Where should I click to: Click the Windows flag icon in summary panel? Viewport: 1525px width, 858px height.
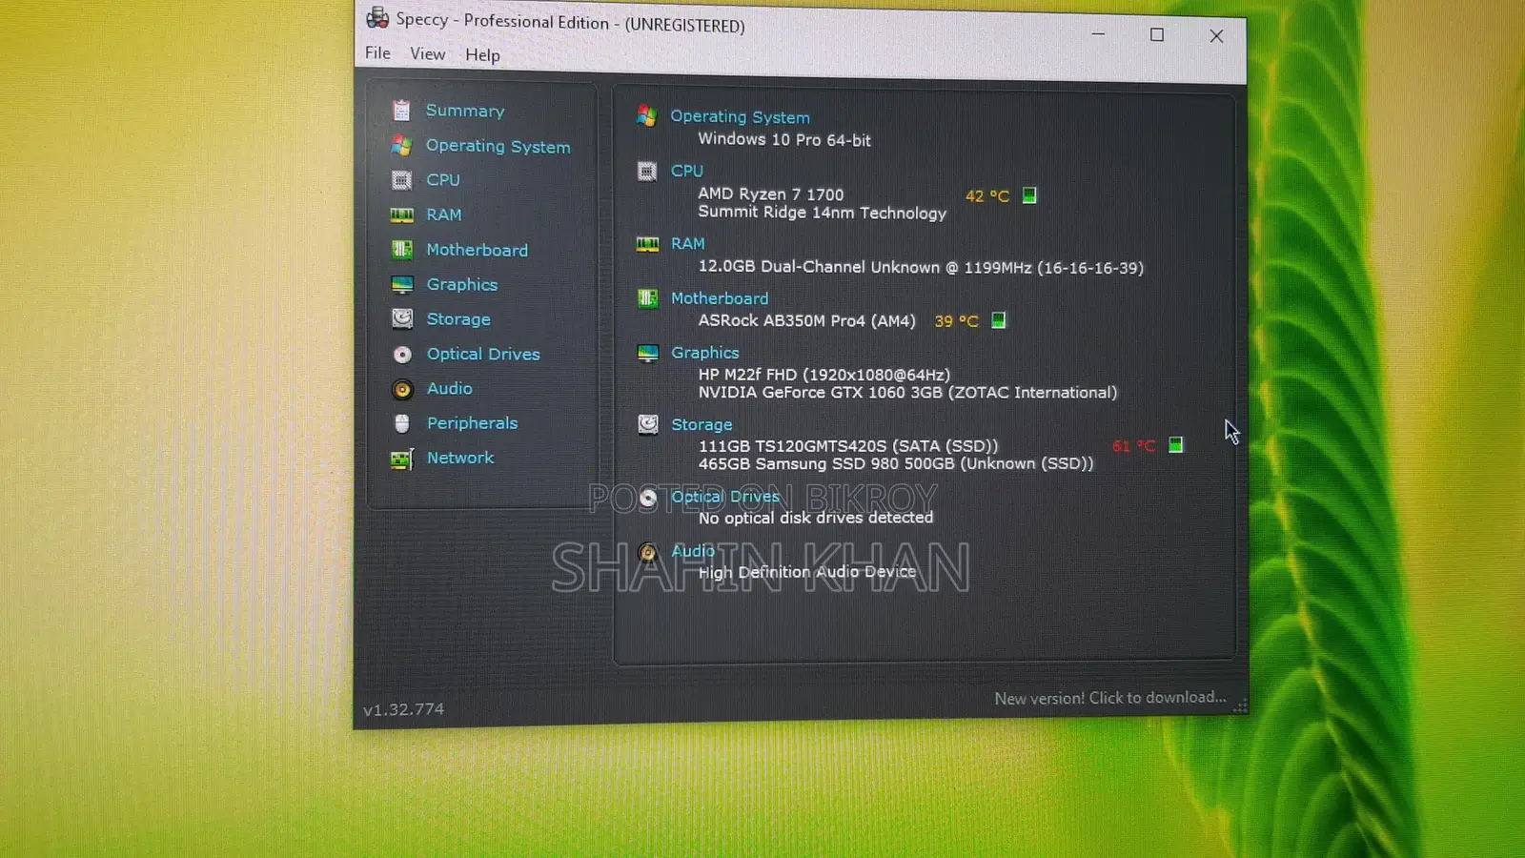pos(647,116)
